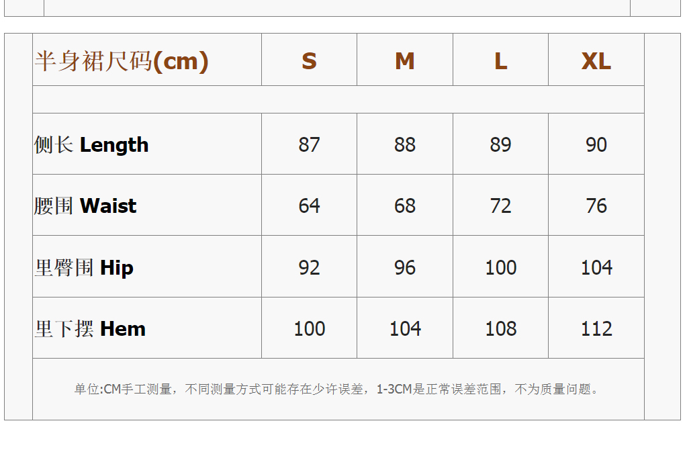Screen dimensions: 687x458
Task: Click the Hip value 96 for size M
Action: point(405,267)
